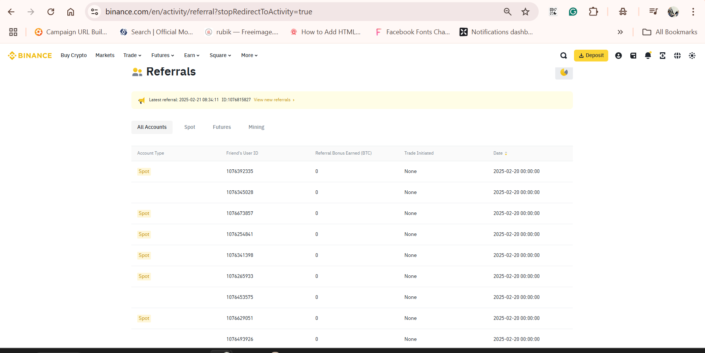The width and height of the screenshot is (705, 353).
Task: Open the browser home page
Action: (71, 12)
